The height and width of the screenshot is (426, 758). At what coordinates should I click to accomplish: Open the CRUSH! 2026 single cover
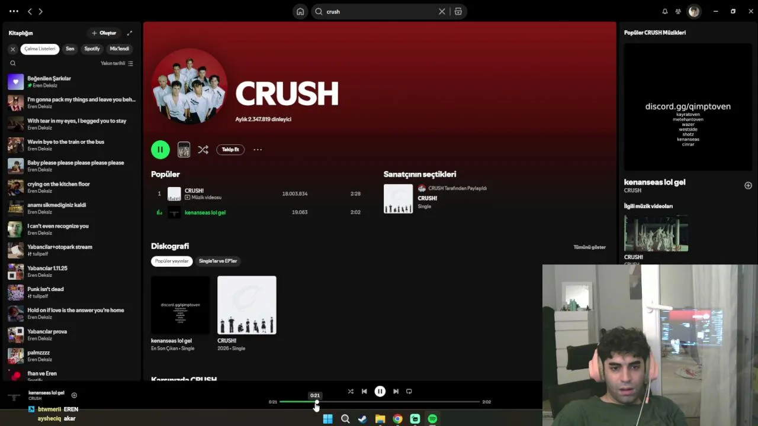pyautogui.click(x=247, y=305)
